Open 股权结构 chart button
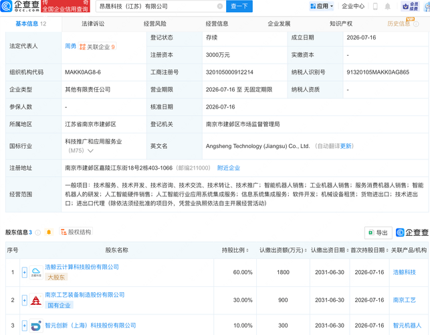This screenshot has height=335, width=430. [76, 232]
